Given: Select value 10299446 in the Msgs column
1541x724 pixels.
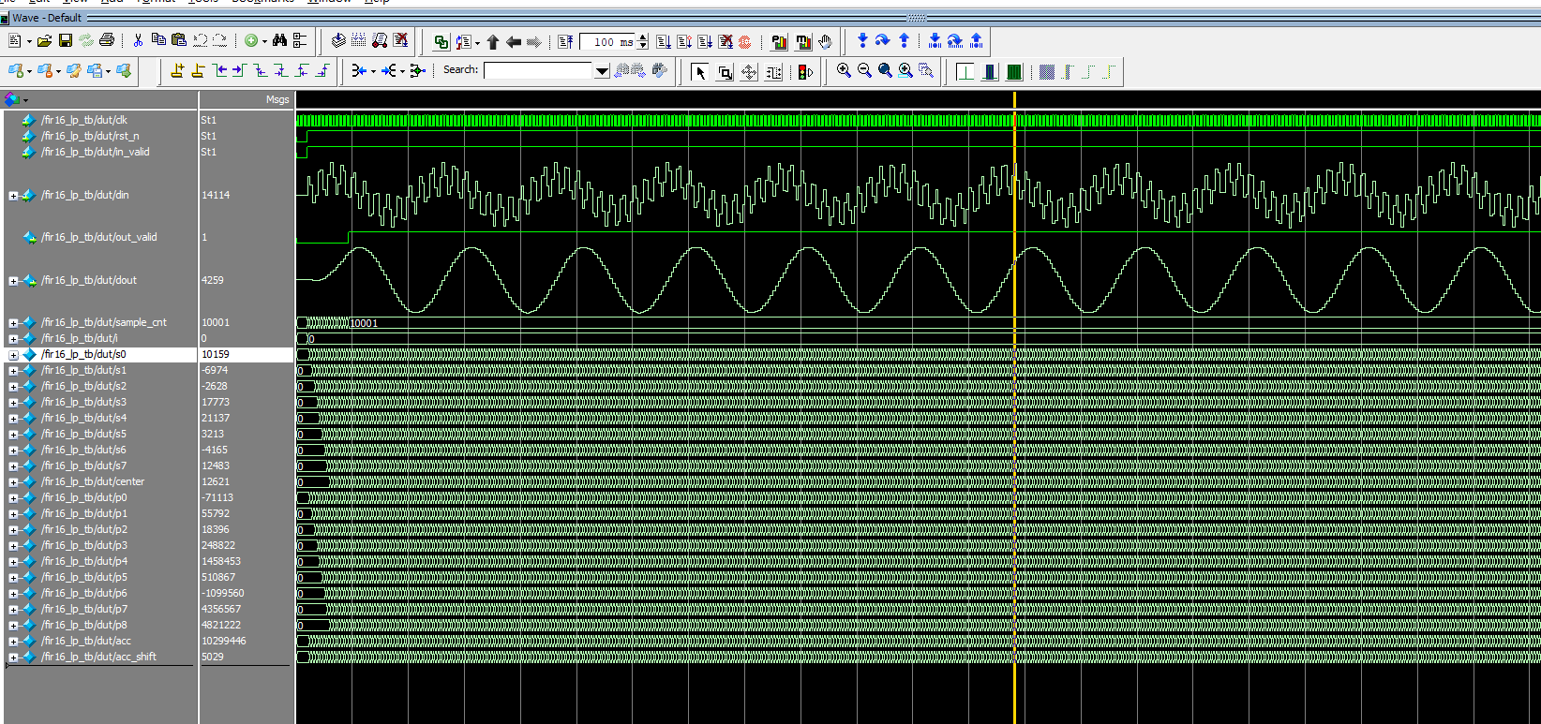Looking at the screenshot, I should [224, 642].
